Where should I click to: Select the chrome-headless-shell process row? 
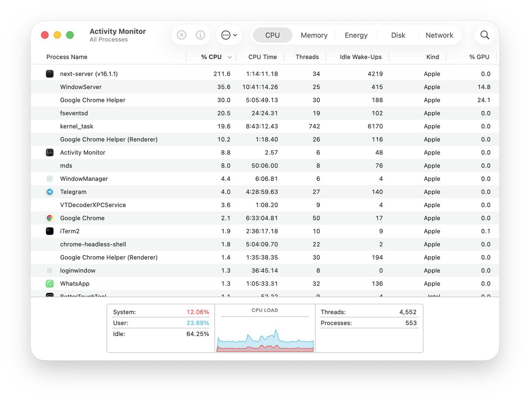point(265,244)
